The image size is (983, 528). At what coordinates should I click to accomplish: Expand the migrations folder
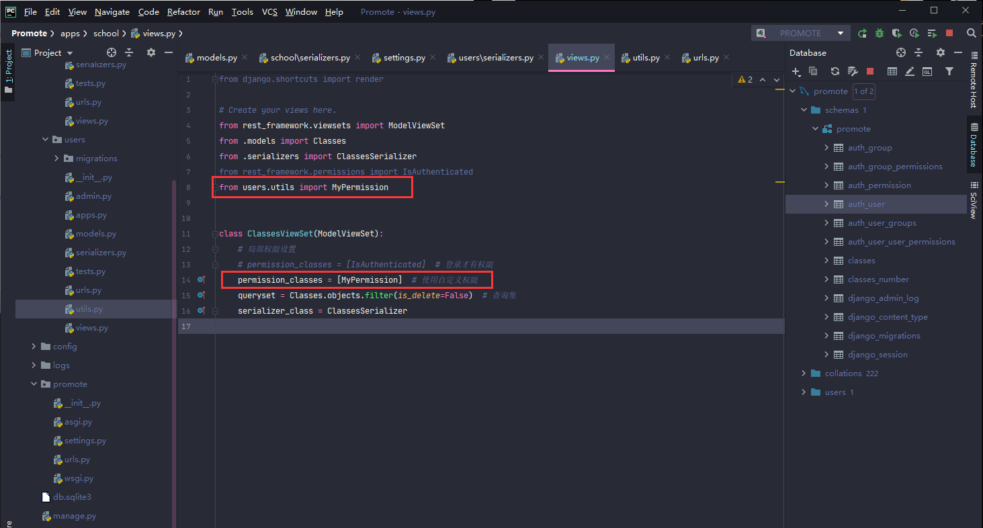click(x=57, y=159)
